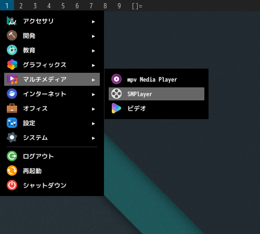The height and width of the screenshot is (234, 260).
Task: Click the []= layout indicator
Action: click(x=137, y=6)
